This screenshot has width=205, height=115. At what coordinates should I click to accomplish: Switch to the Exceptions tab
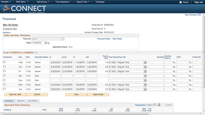click(x=33, y=101)
